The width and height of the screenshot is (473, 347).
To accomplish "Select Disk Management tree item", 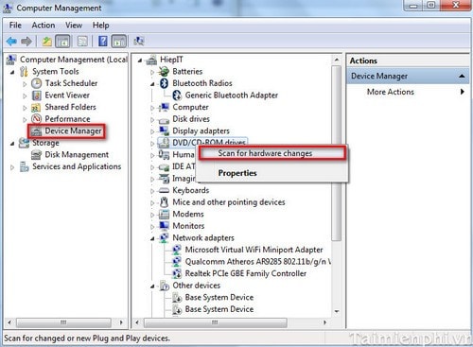I will pyautogui.click(x=77, y=155).
